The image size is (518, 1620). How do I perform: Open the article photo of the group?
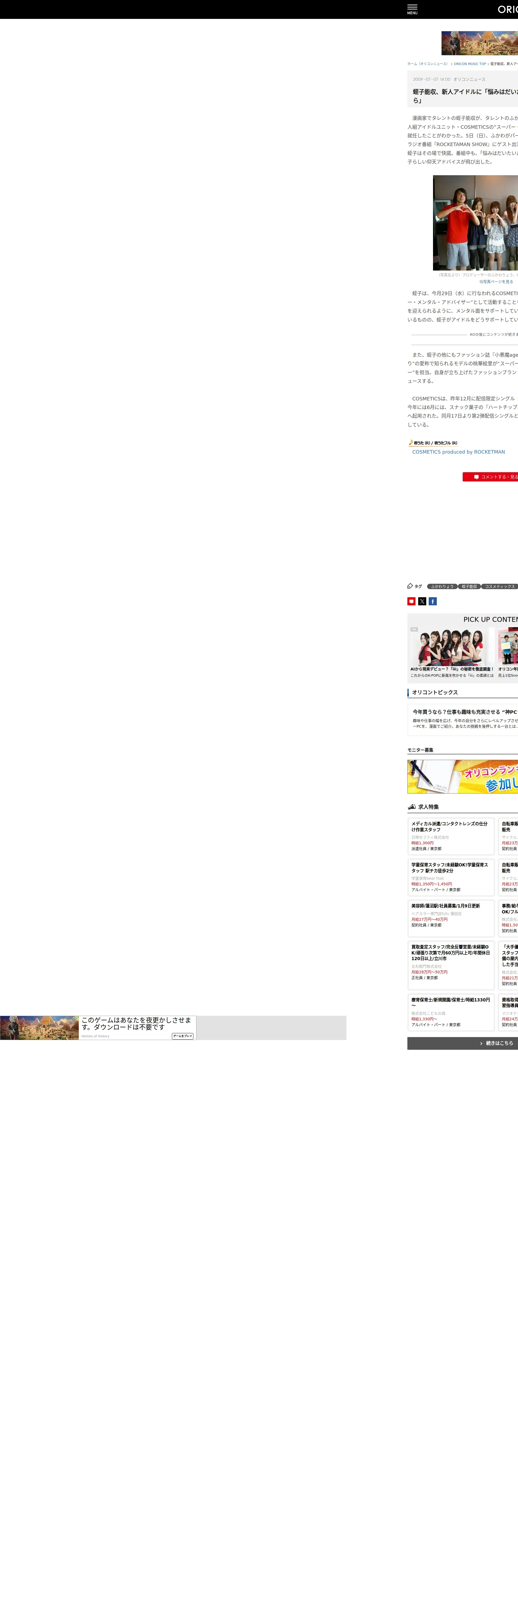475,223
